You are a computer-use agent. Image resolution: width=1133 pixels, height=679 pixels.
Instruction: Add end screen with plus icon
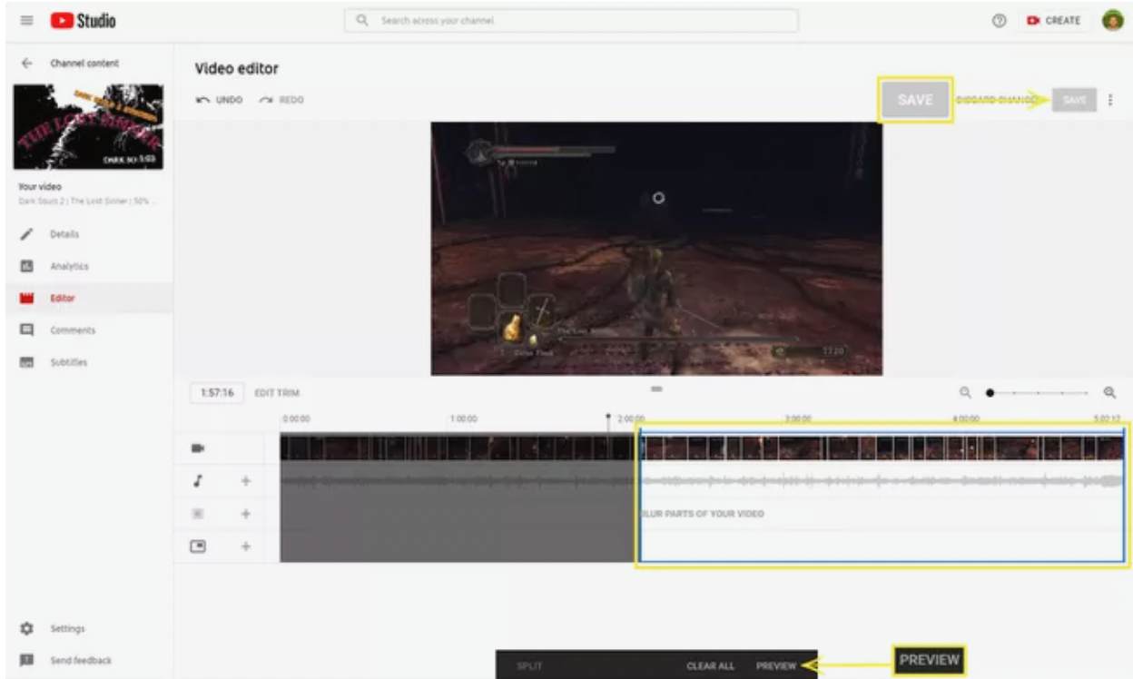(245, 546)
